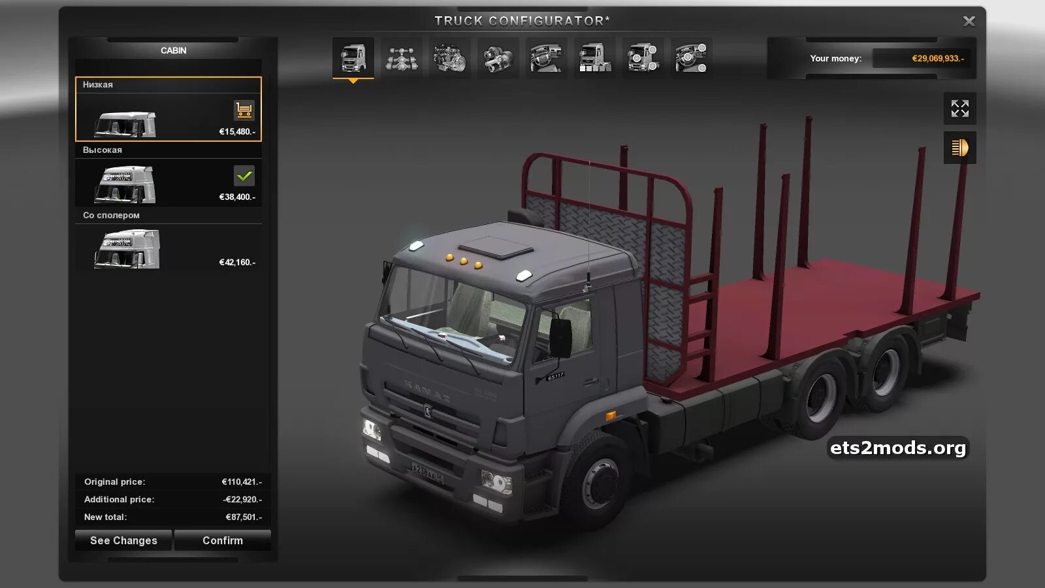
Task: Open the Engine category icon
Action: click(450, 57)
